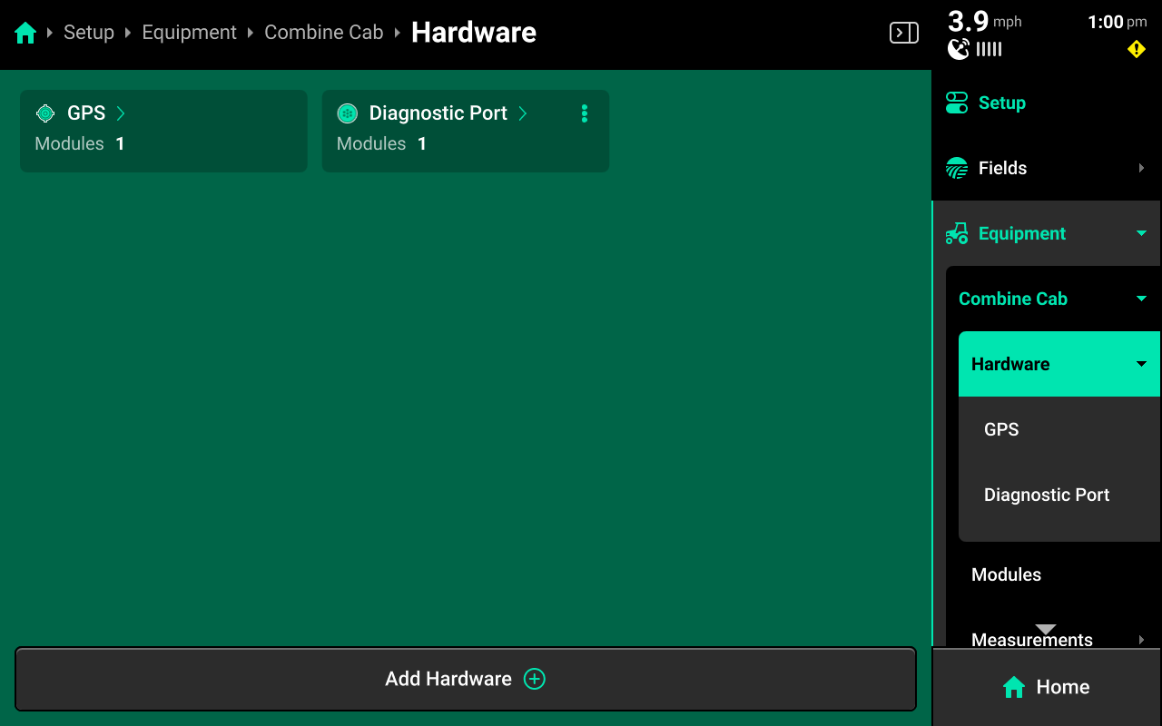Image resolution: width=1162 pixels, height=726 pixels.
Task: Open Modules in the sidebar
Action: pos(1006,574)
